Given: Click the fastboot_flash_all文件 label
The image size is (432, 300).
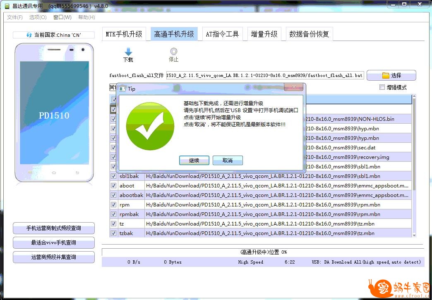Looking at the screenshot, I should [x=137, y=75].
